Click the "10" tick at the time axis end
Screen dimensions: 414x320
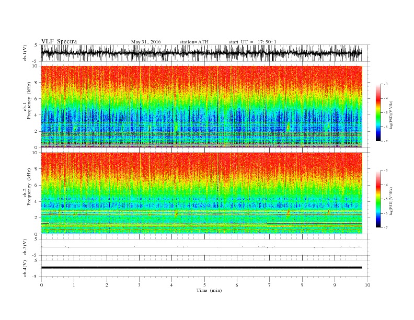[367, 285]
